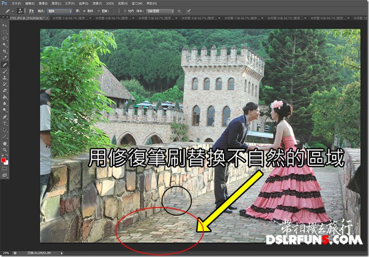The height and width of the screenshot is (257, 369).
Task: Click the zoom percentage field in status bar
Action: click(x=6, y=253)
